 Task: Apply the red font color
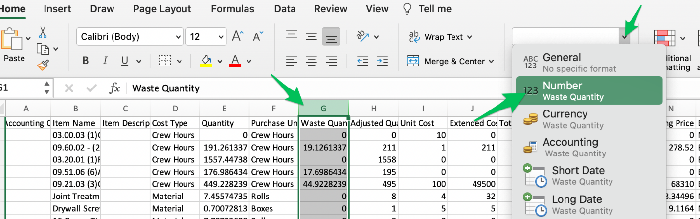pos(235,61)
